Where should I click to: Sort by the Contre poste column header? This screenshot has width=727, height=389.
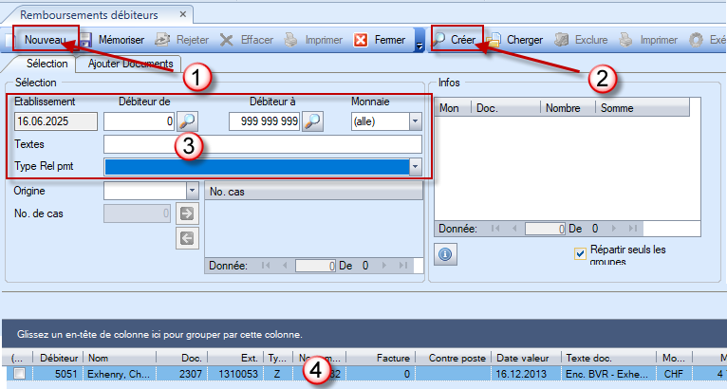point(453,358)
